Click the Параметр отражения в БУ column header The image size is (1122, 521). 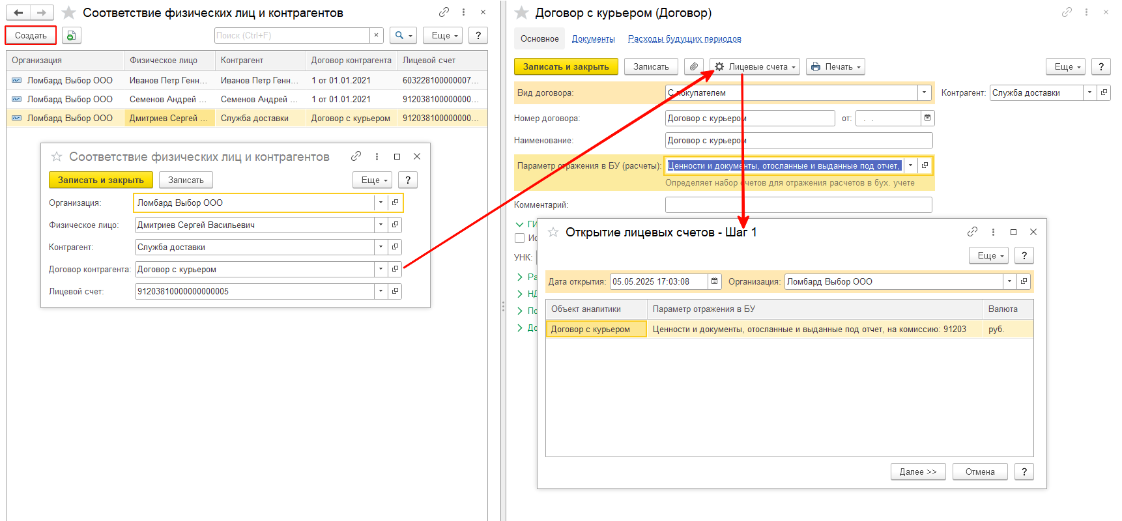(x=814, y=309)
